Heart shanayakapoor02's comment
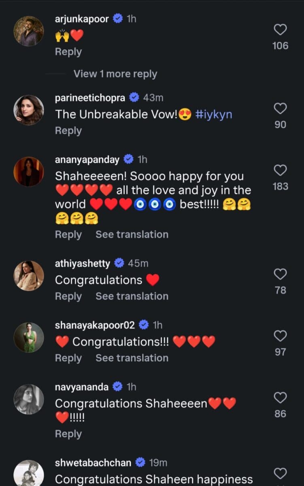The height and width of the screenshot is (486, 304). 280,336
